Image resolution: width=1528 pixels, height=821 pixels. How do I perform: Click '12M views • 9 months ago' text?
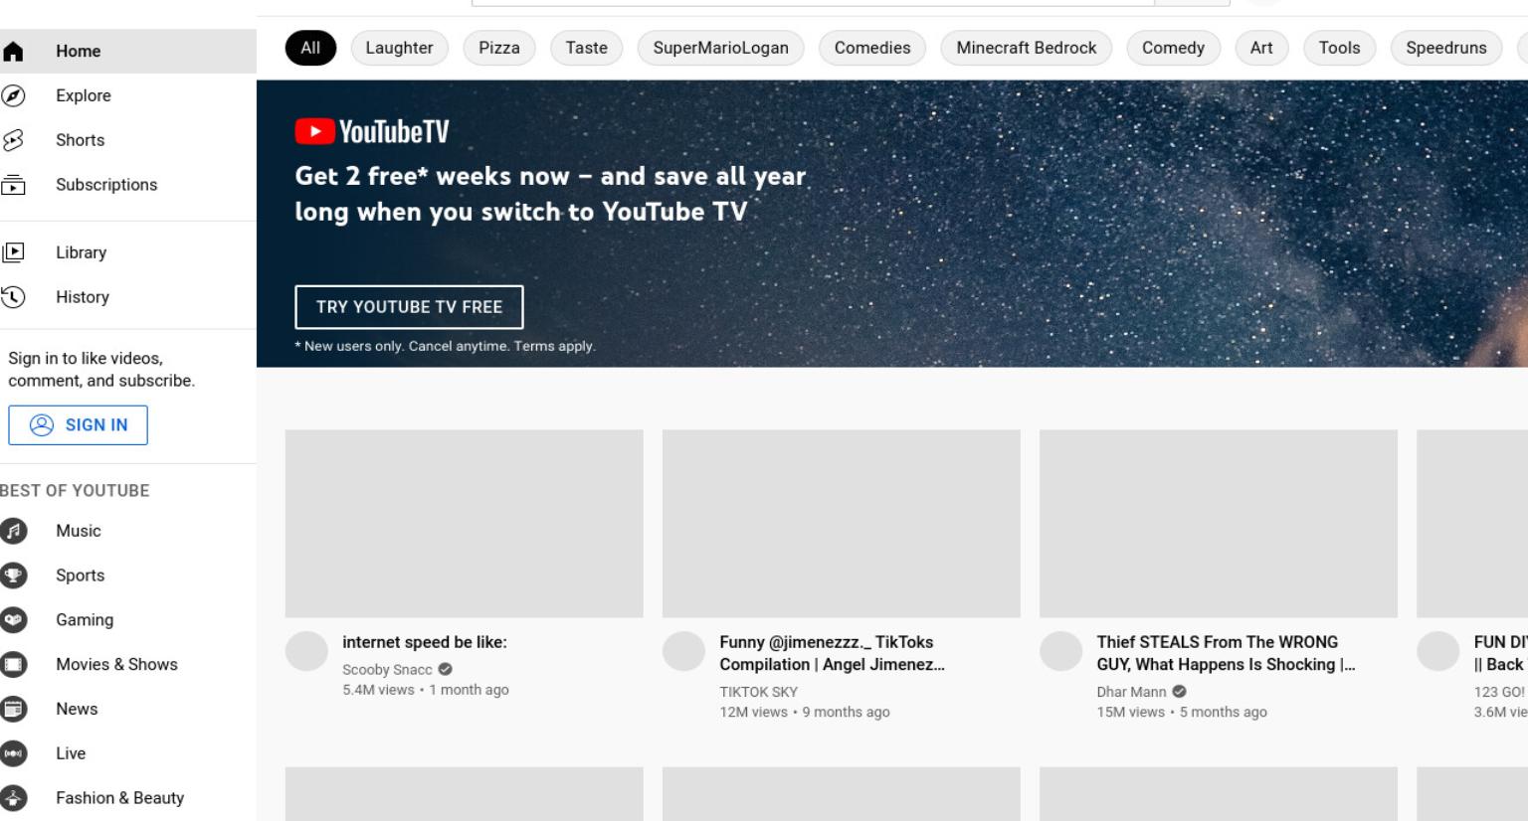[805, 712]
